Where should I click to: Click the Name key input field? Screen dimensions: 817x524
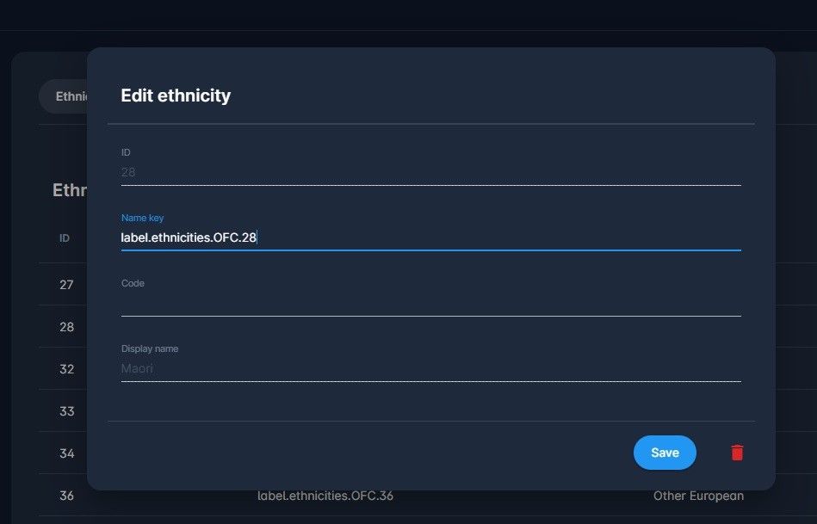tap(430, 237)
